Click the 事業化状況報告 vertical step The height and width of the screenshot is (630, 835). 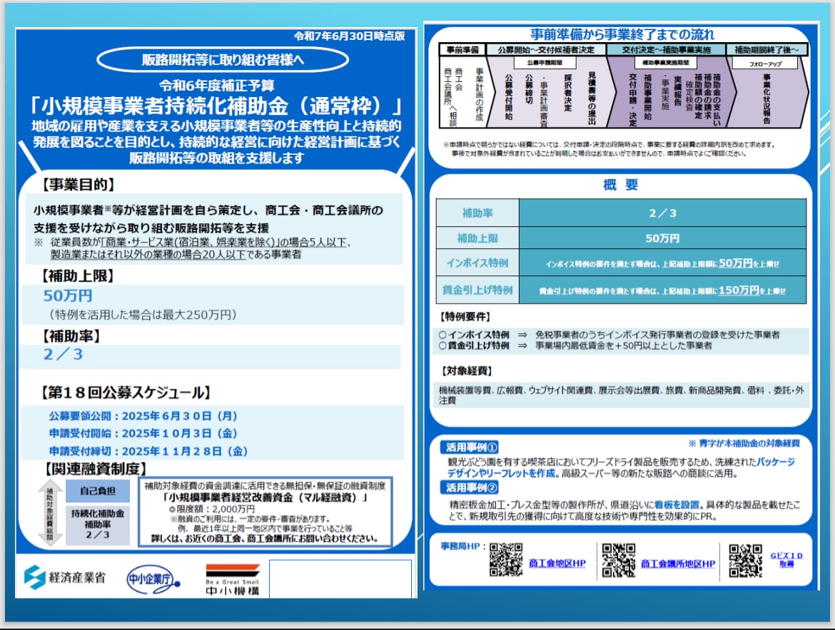point(766,99)
